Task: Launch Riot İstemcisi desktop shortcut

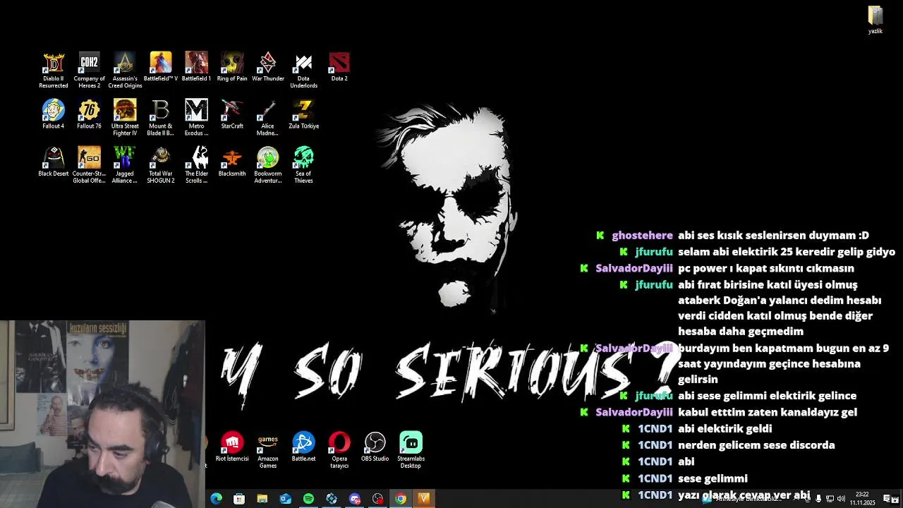Action: click(x=232, y=447)
